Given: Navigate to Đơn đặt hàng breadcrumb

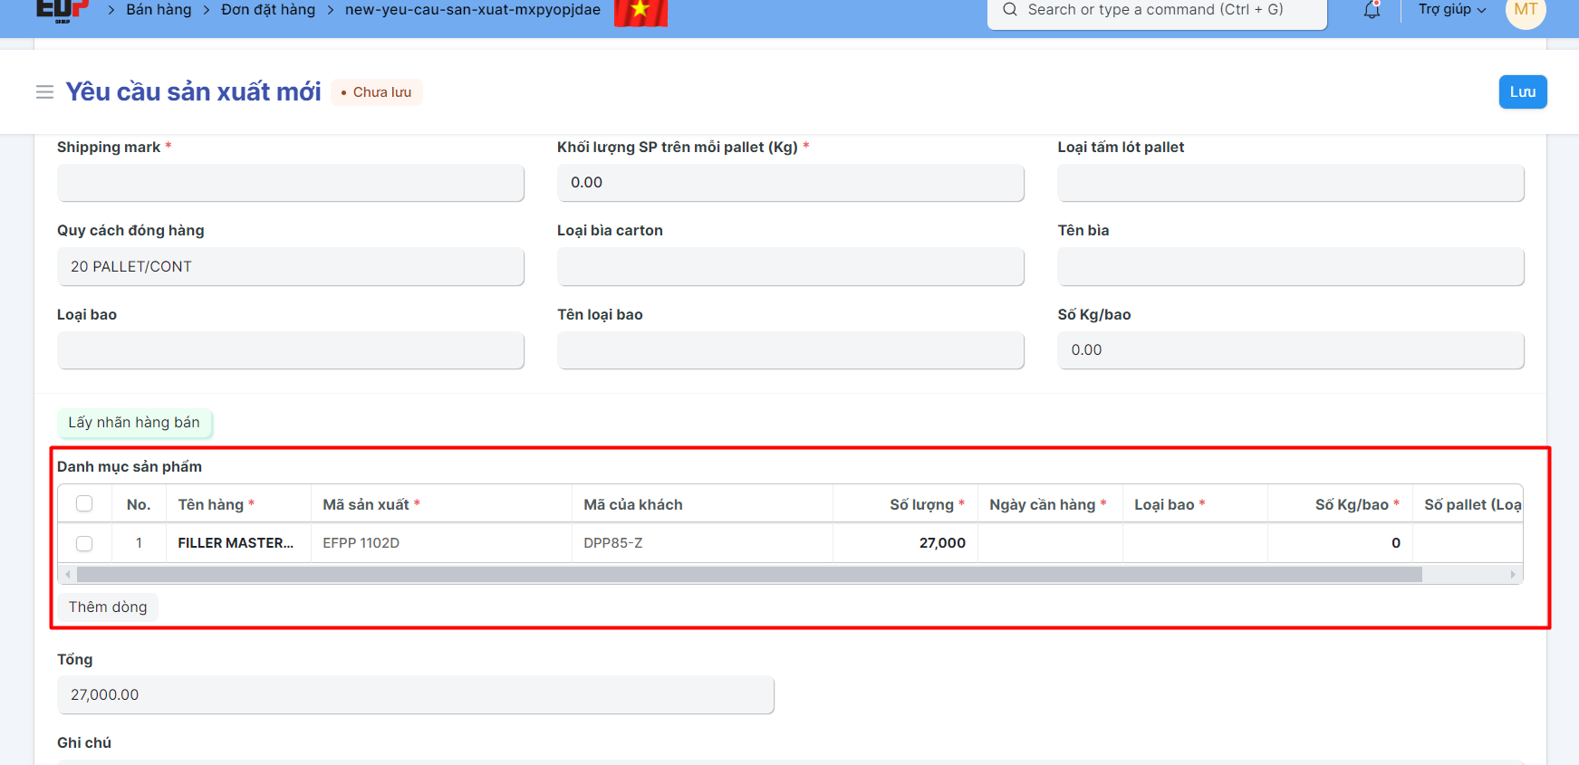Looking at the screenshot, I should tap(268, 10).
